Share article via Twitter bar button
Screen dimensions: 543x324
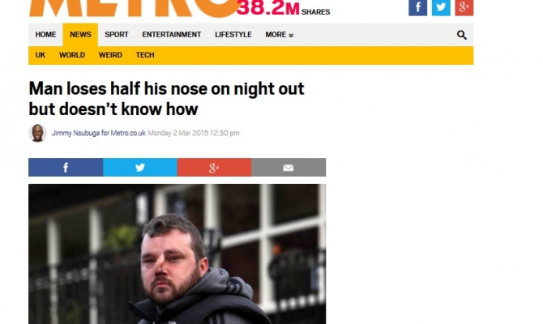140,168
